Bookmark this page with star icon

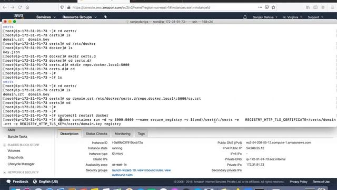point(273,7)
